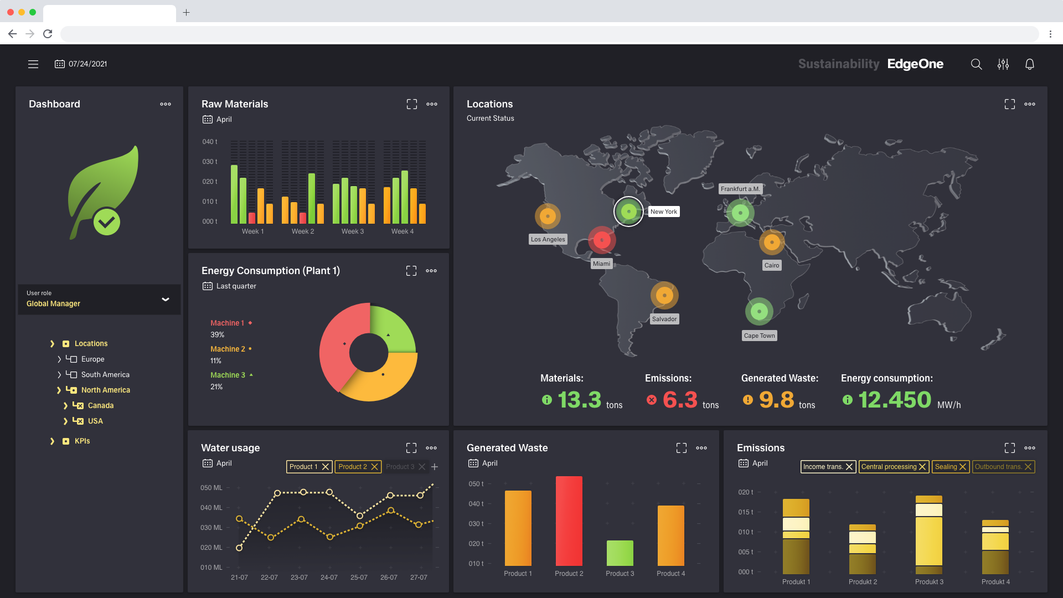The image size is (1063, 598).
Task: Add a product filter with plus icon
Action: (x=435, y=467)
